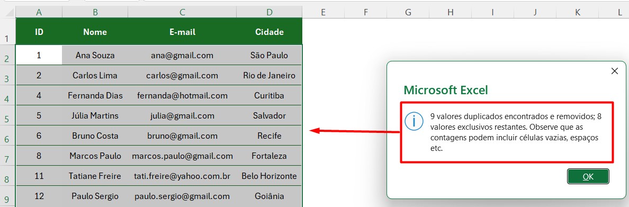Screen dimensions: 629x207
Task: Select column G header
Action: click(408, 12)
